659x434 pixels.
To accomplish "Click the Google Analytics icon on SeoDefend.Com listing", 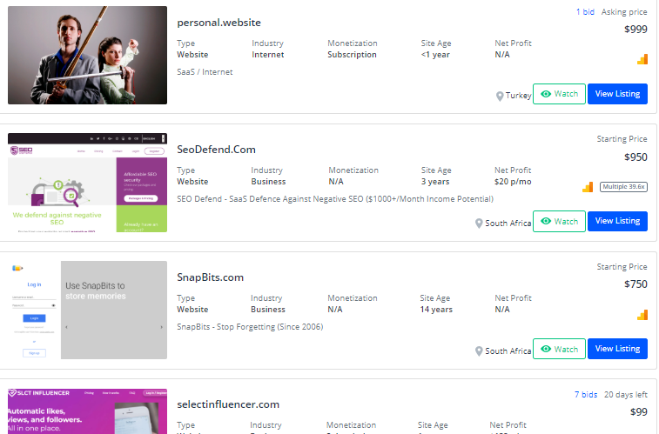I will tap(588, 187).
